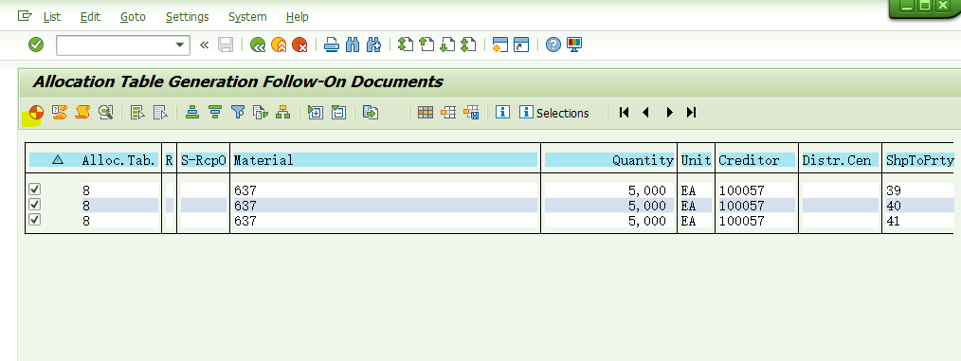Screen dimensions: 961x361
Task: Click the Customize Local Layout monitor icon
Action: tap(574, 45)
